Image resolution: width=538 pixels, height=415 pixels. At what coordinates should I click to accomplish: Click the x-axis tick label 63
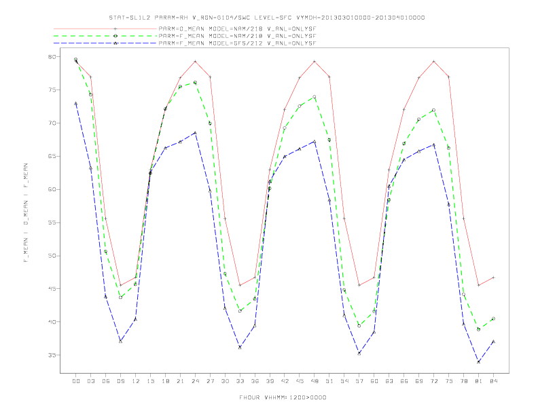[389, 381]
